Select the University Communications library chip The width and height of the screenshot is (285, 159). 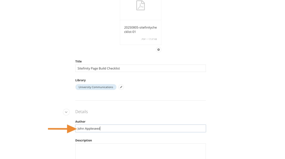point(96,87)
